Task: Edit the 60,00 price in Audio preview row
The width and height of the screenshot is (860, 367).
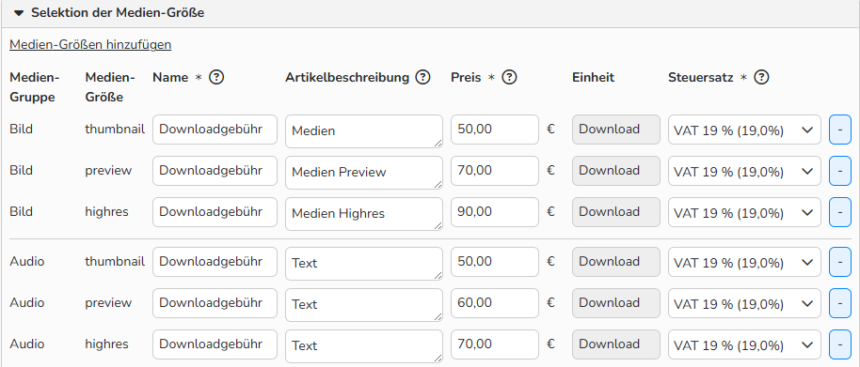Action: 495,303
